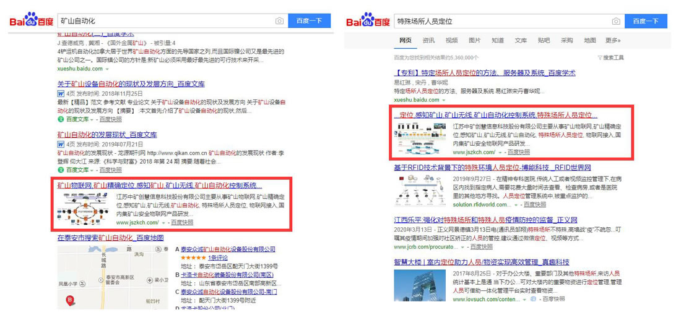The width and height of the screenshot is (681, 315).
Task: Click the camera icon in the 矿山自动化 search box
Action: tap(279, 21)
